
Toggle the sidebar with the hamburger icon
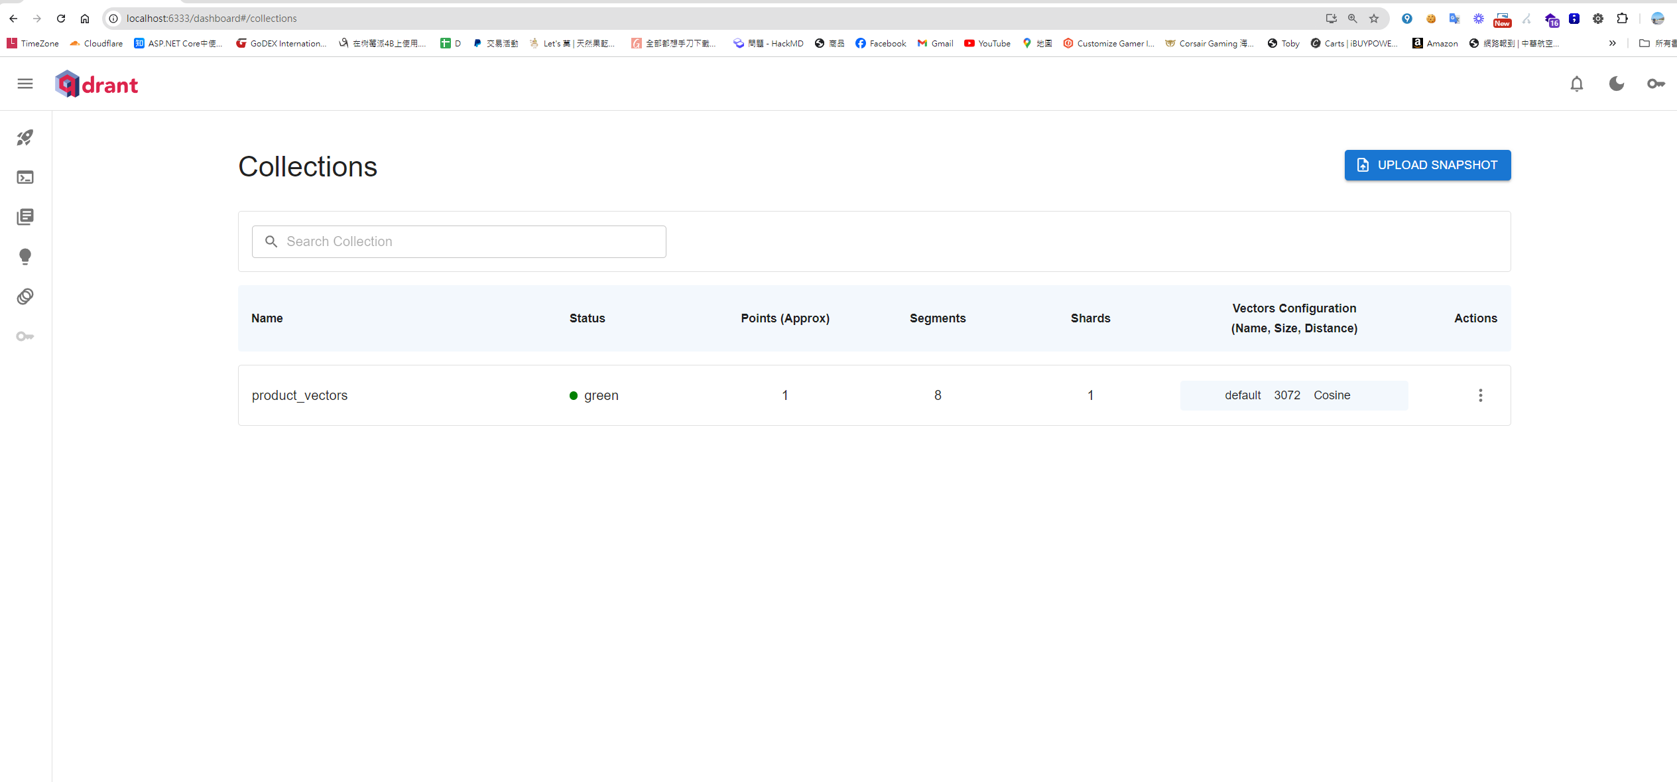pos(25,84)
